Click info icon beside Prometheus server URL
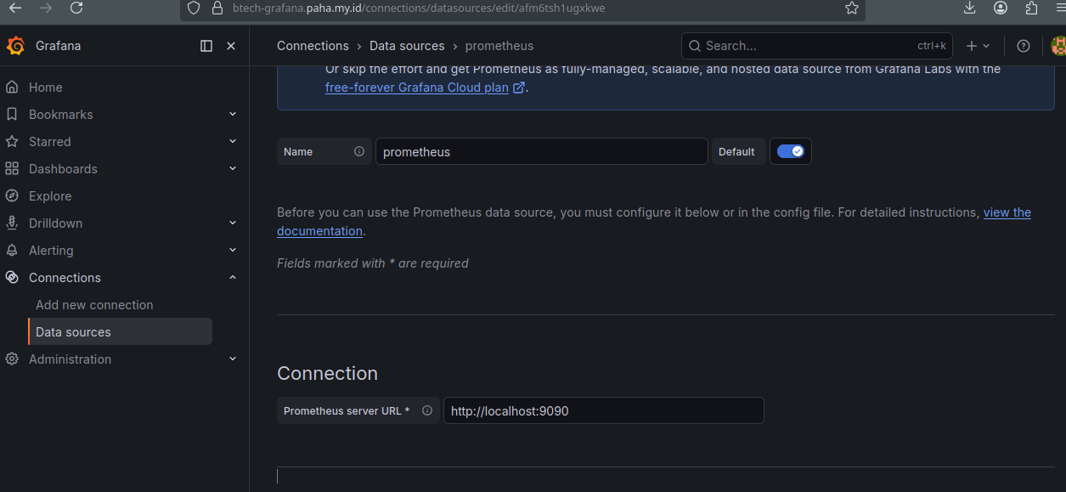The image size is (1066, 492). (x=427, y=410)
